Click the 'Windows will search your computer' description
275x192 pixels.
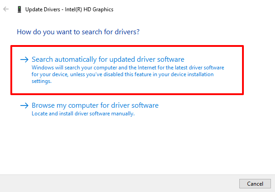(x=81, y=68)
